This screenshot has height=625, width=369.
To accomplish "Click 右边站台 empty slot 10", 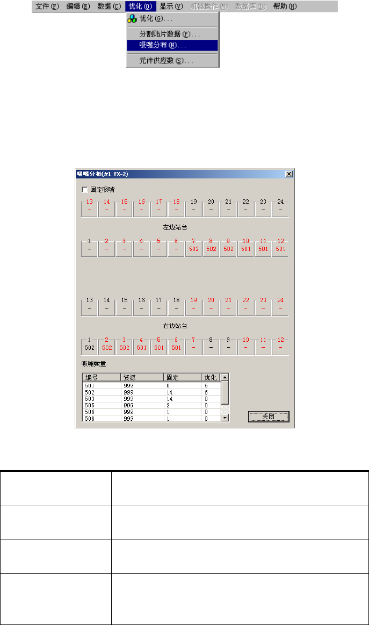I will [246, 347].
